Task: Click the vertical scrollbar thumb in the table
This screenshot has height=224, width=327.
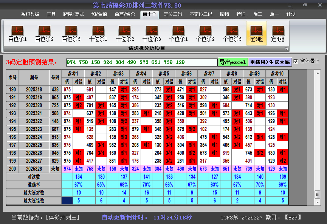Action: [317, 194]
